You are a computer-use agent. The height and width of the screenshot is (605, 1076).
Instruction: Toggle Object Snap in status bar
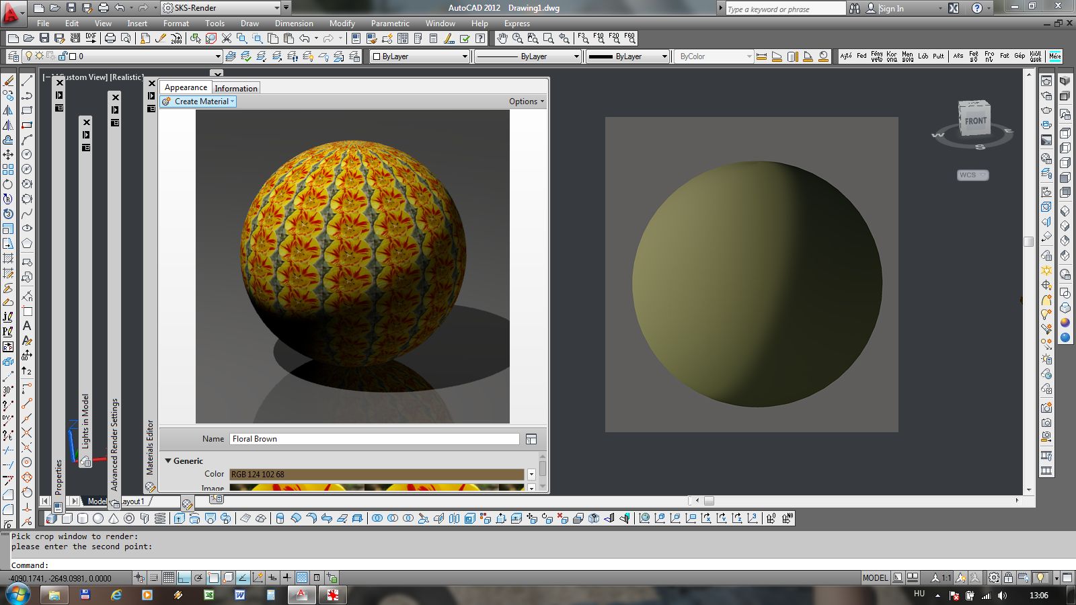[x=213, y=577]
